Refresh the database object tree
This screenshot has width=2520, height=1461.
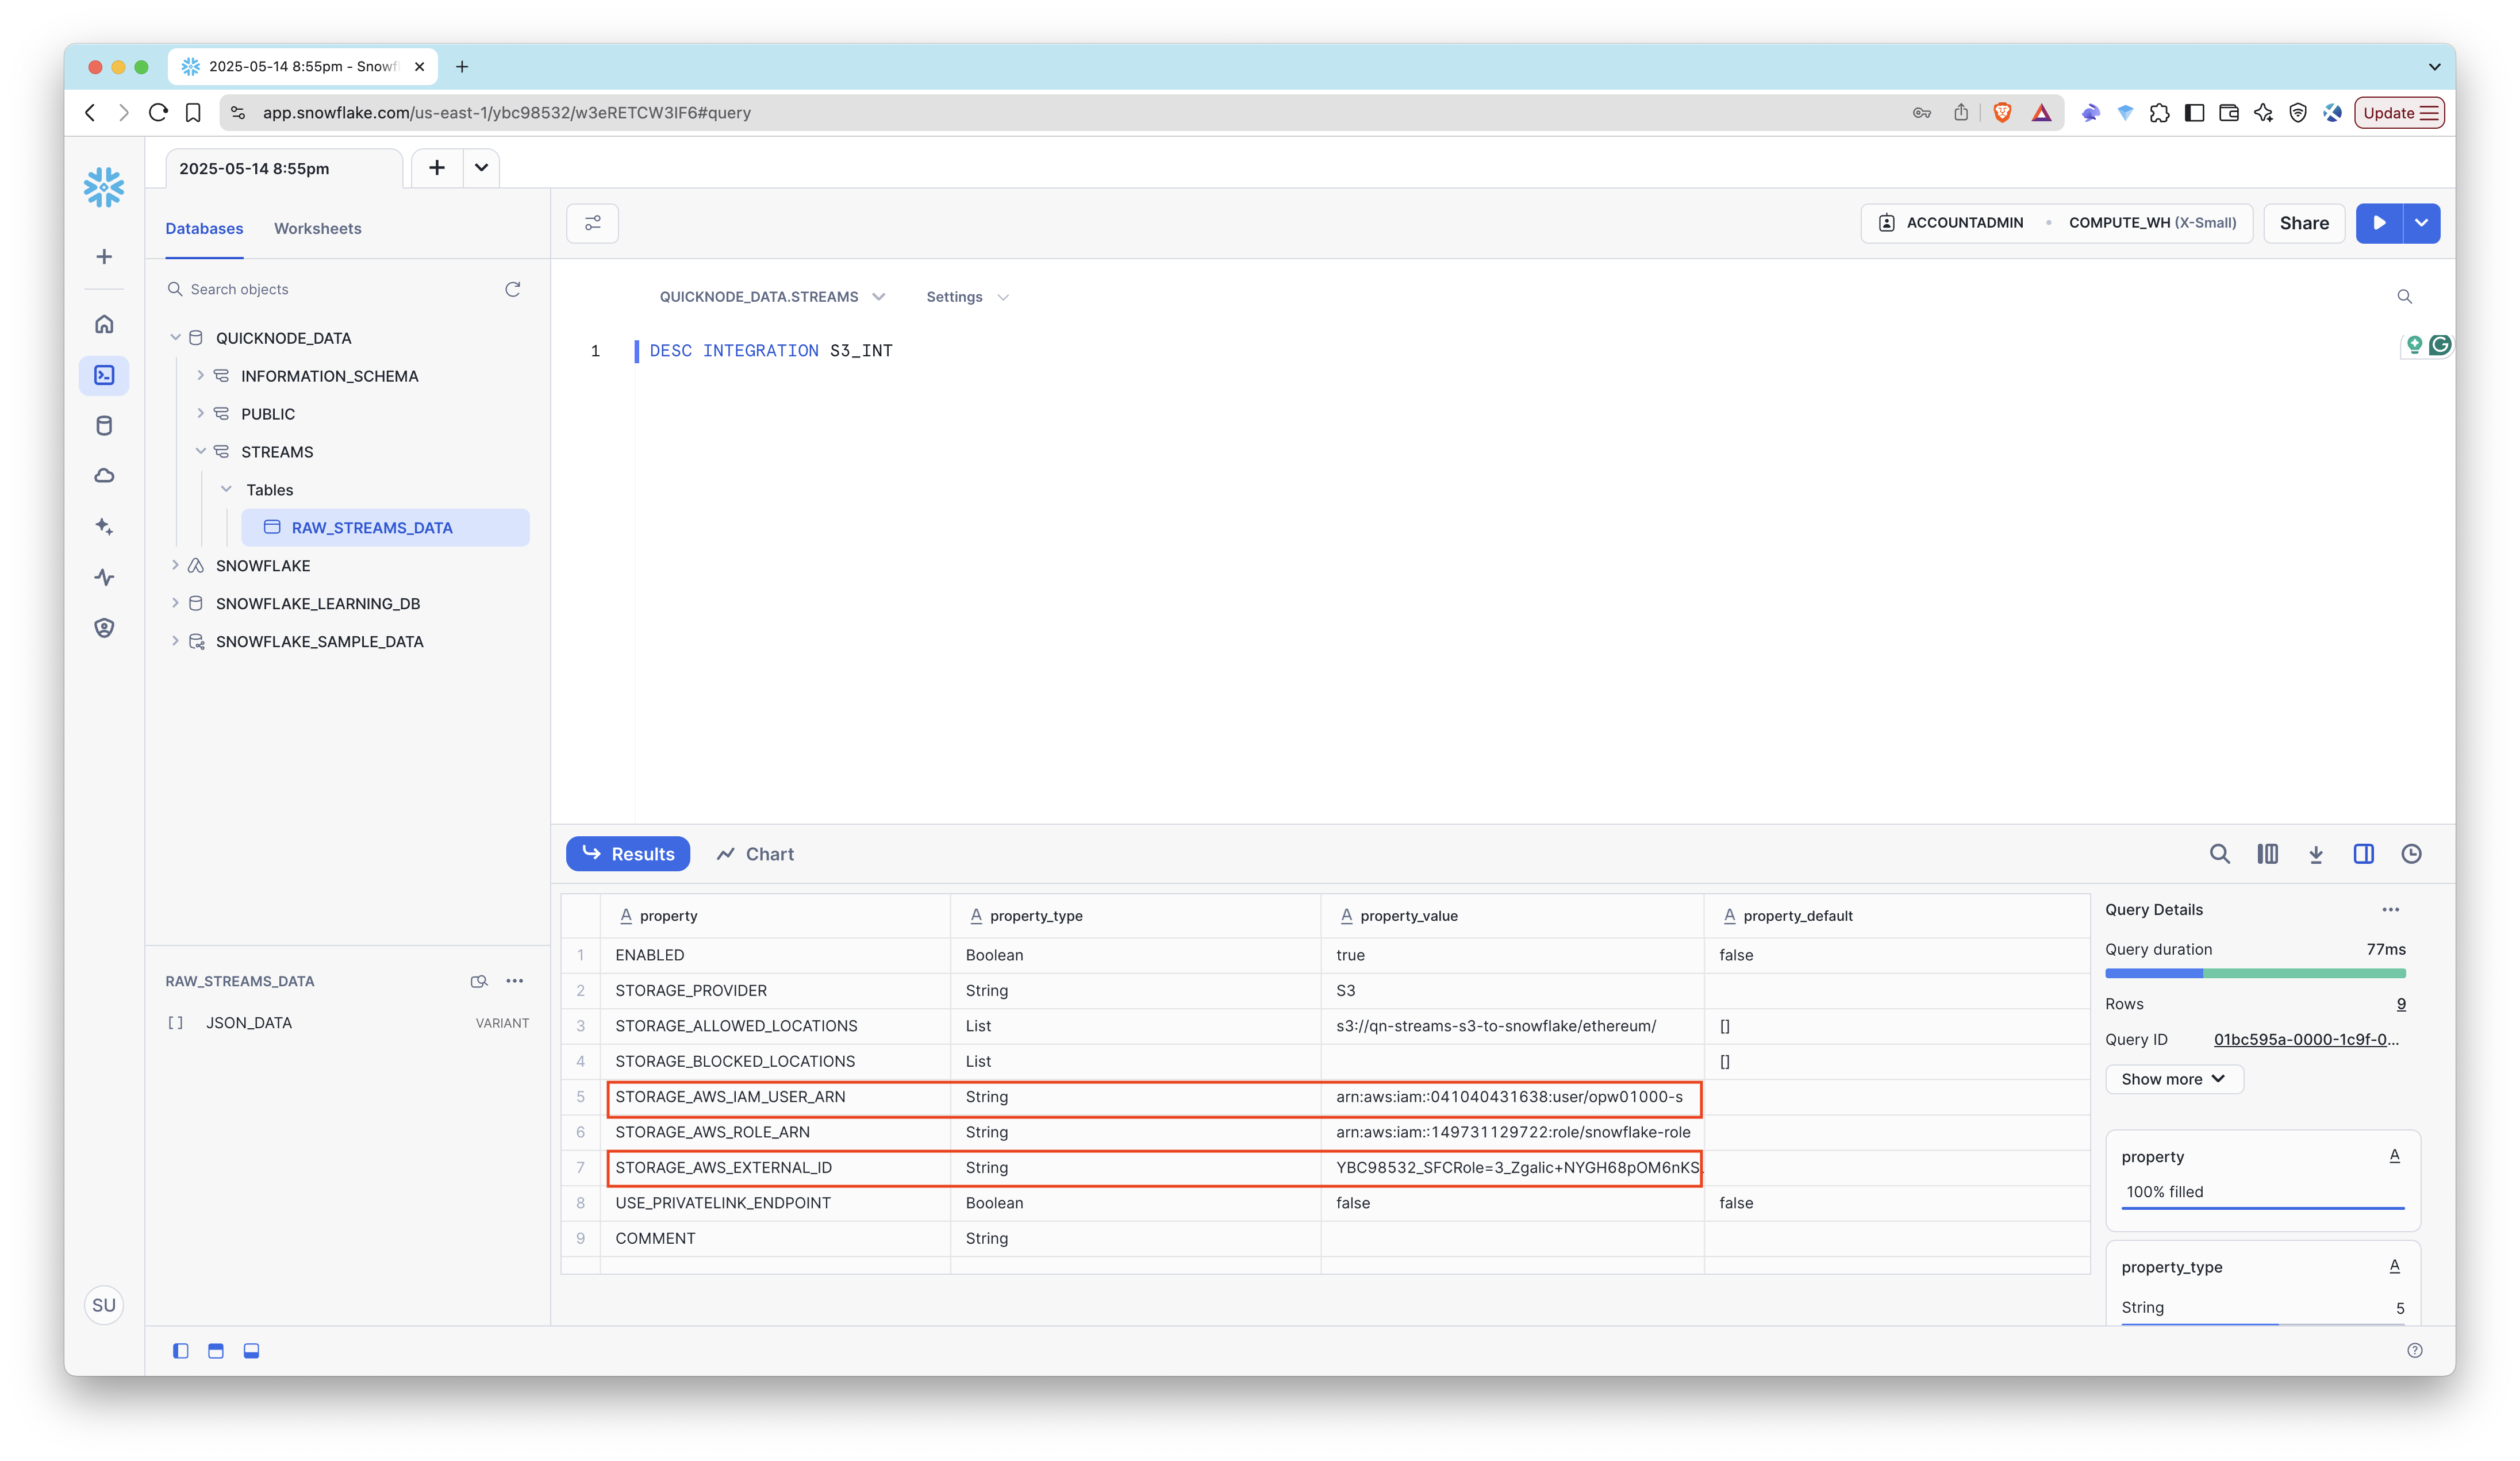click(513, 289)
